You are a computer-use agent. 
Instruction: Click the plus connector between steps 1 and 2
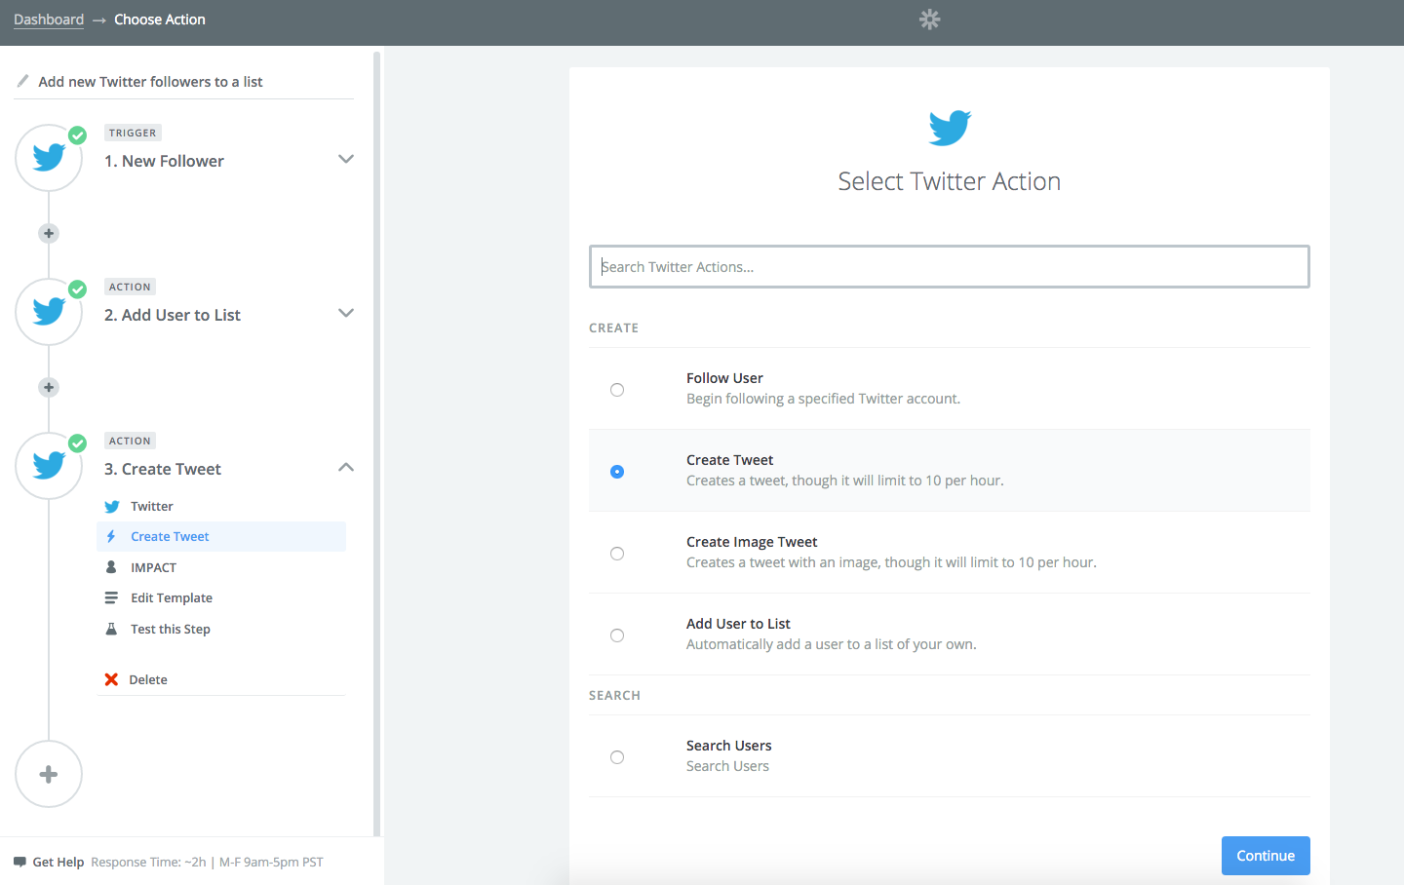[49, 234]
